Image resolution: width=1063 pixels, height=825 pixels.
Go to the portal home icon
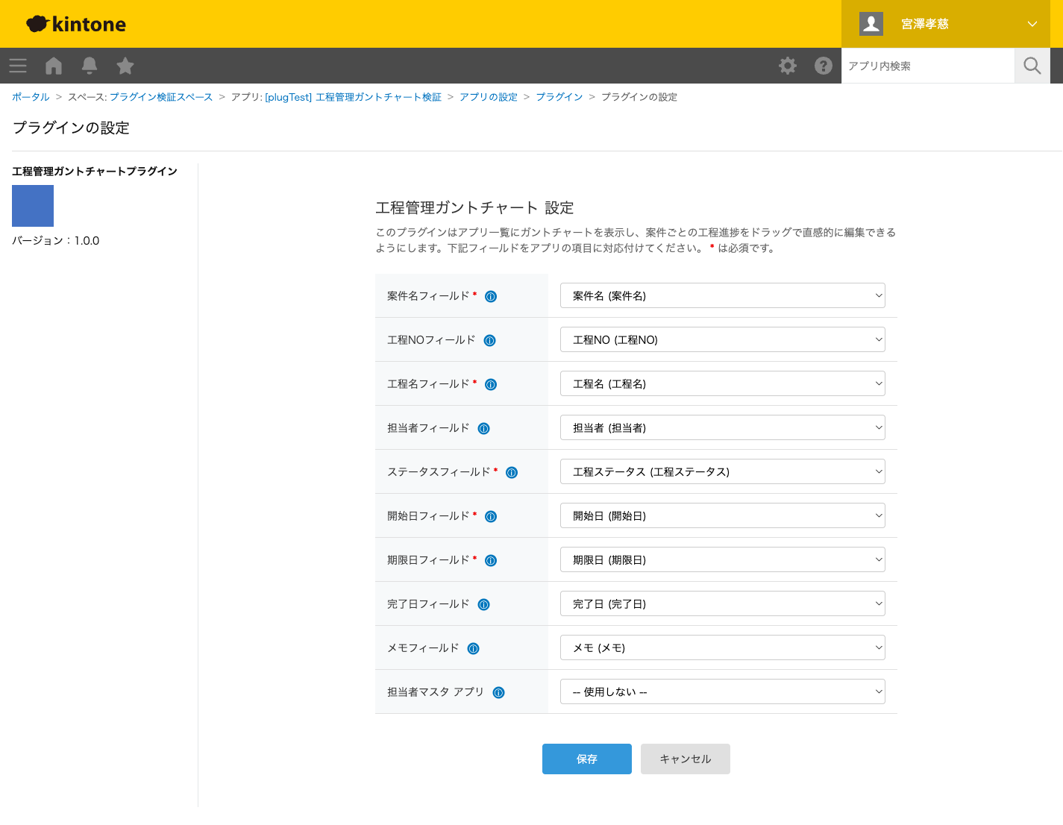click(x=54, y=66)
